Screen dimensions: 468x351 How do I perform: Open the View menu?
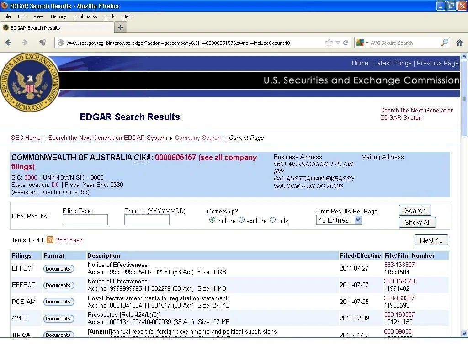(38, 16)
